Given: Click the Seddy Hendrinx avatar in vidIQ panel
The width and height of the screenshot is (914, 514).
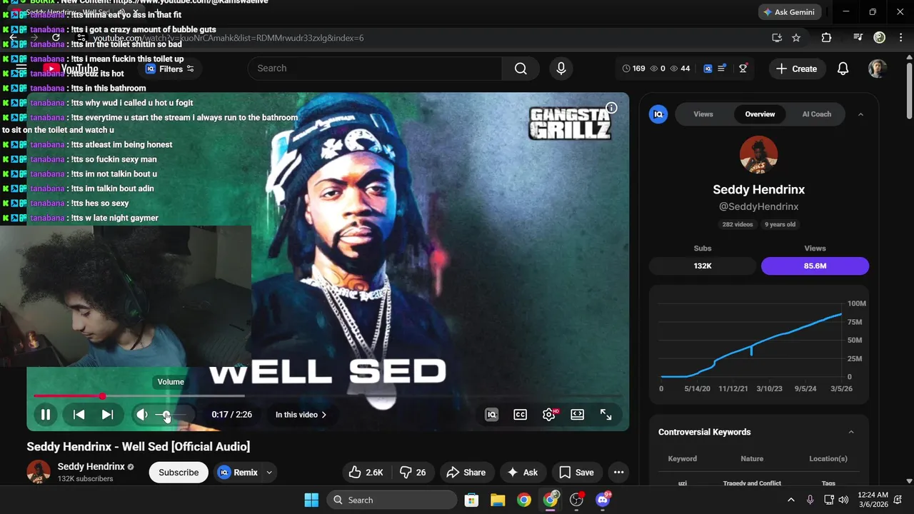Looking at the screenshot, I should pos(758,155).
